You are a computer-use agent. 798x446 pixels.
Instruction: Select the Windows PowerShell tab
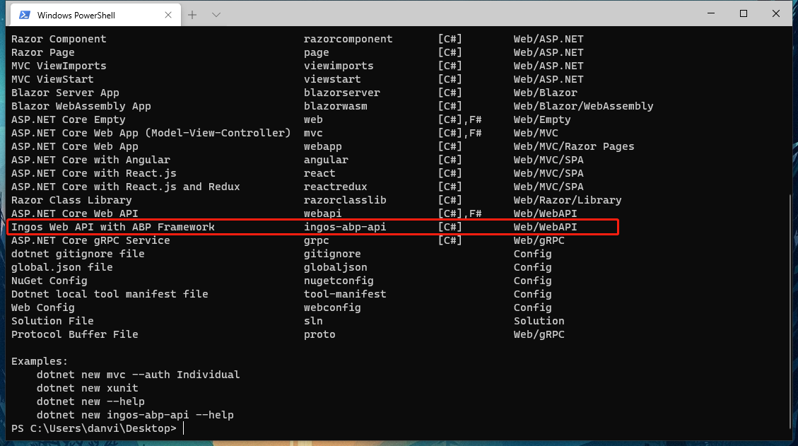(95, 15)
